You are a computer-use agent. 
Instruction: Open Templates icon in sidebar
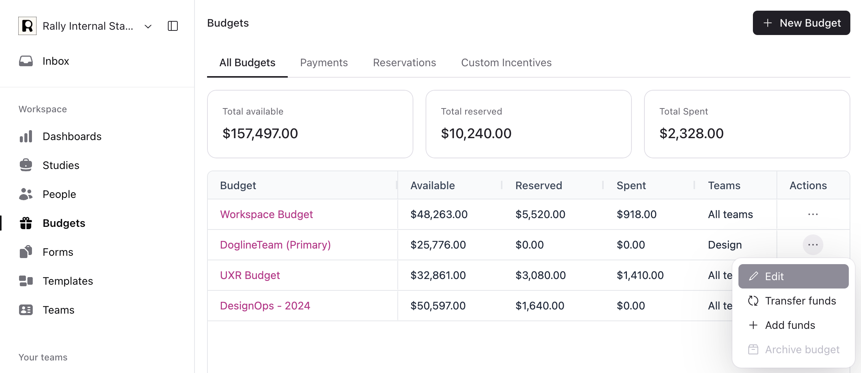[26, 281]
